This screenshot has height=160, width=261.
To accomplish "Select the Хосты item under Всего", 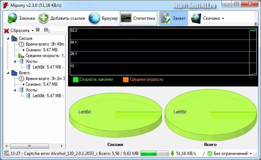I will (31, 90).
